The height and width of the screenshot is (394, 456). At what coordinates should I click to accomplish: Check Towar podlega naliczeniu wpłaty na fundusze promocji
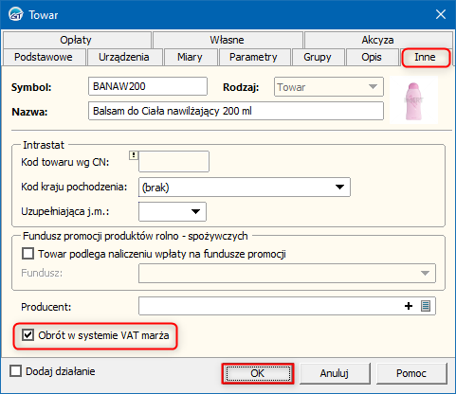pyautogui.click(x=27, y=254)
